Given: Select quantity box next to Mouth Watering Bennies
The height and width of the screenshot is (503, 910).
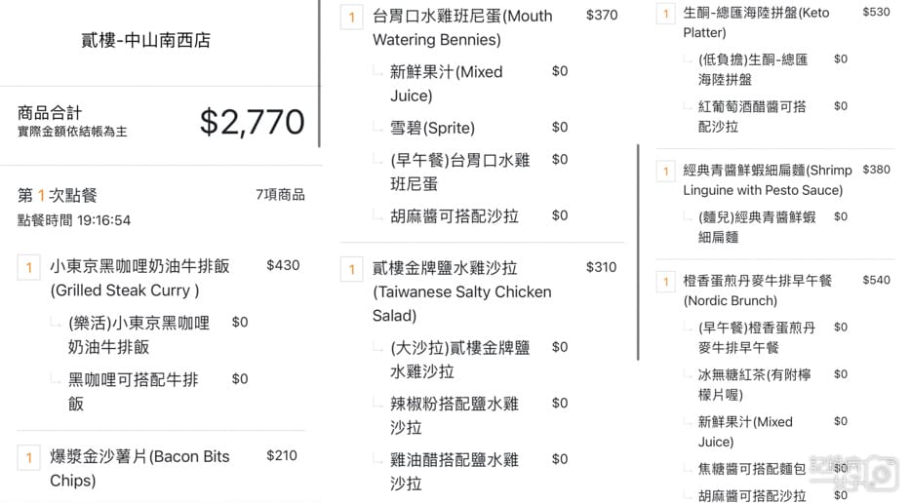Looking at the screenshot, I should 351,17.
